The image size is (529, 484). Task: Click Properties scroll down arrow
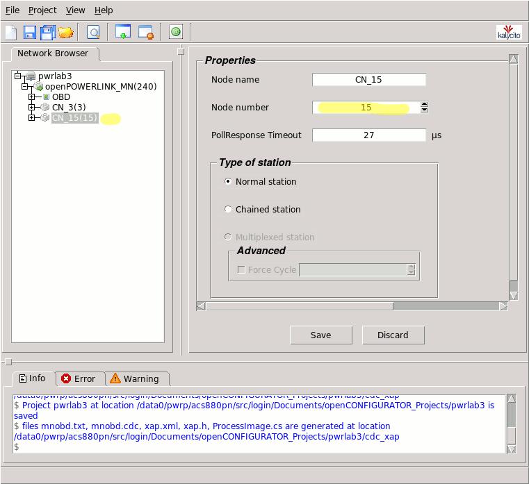pyautogui.click(x=514, y=296)
